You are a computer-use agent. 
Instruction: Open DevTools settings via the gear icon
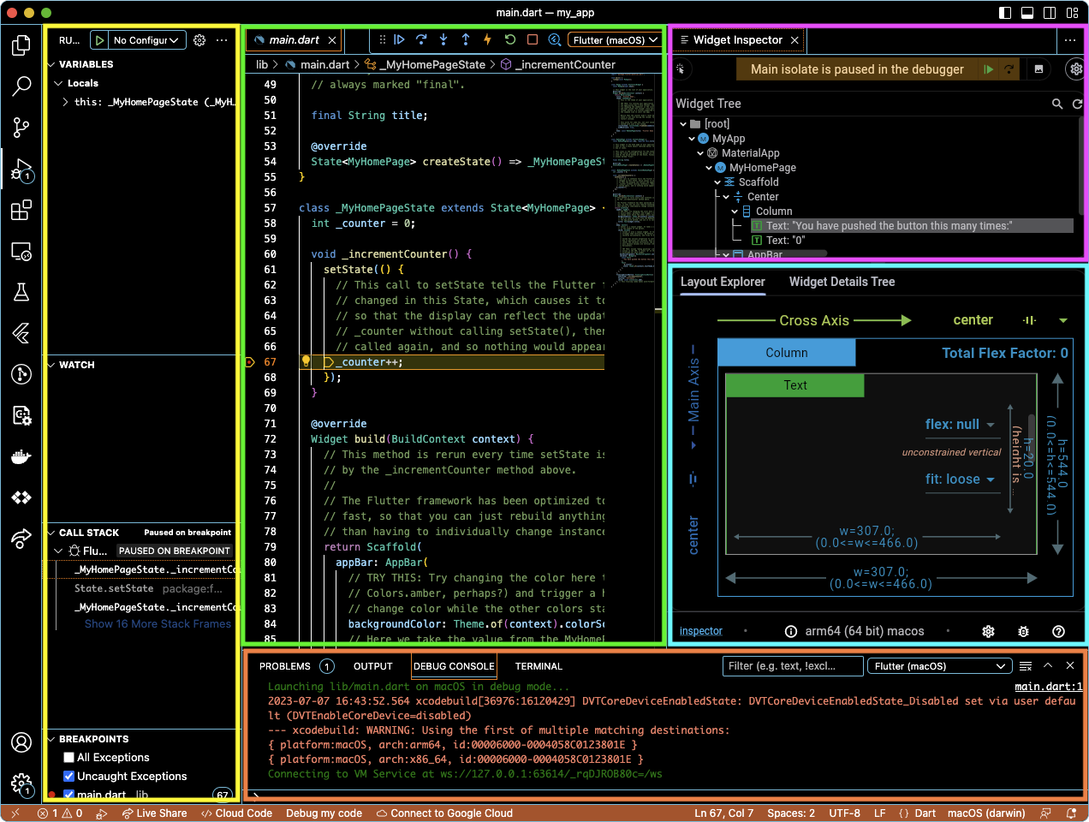coord(1075,69)
